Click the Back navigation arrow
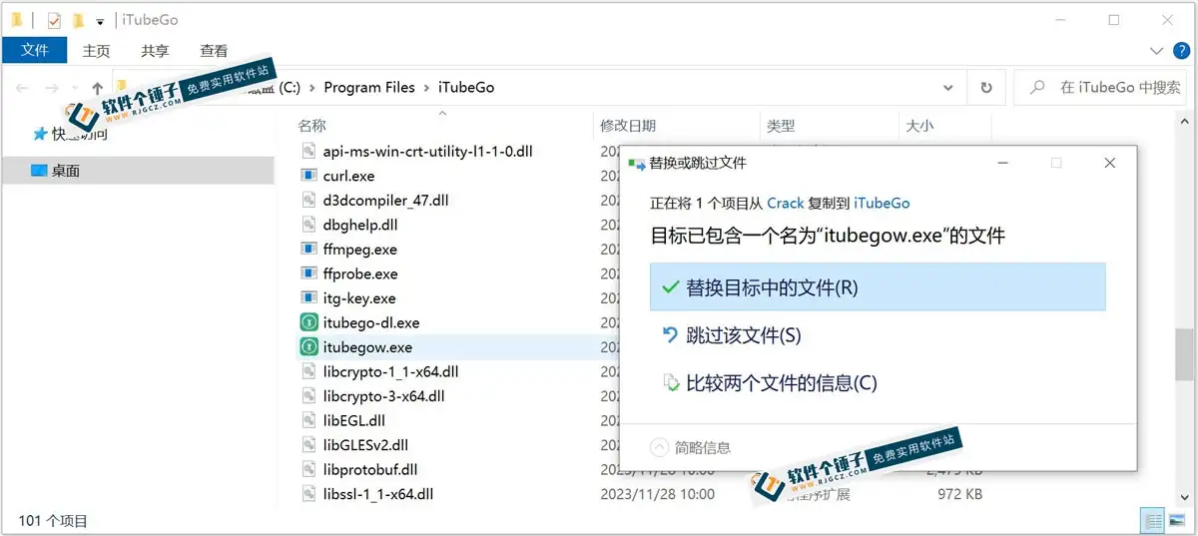The image size is (1198, 536). 22,88
